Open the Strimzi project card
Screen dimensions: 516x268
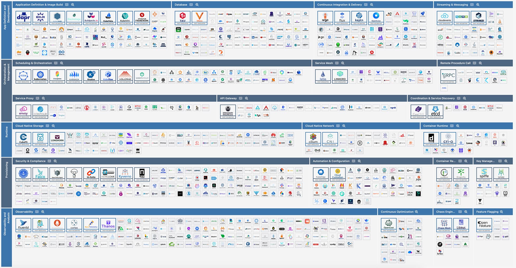479,18
